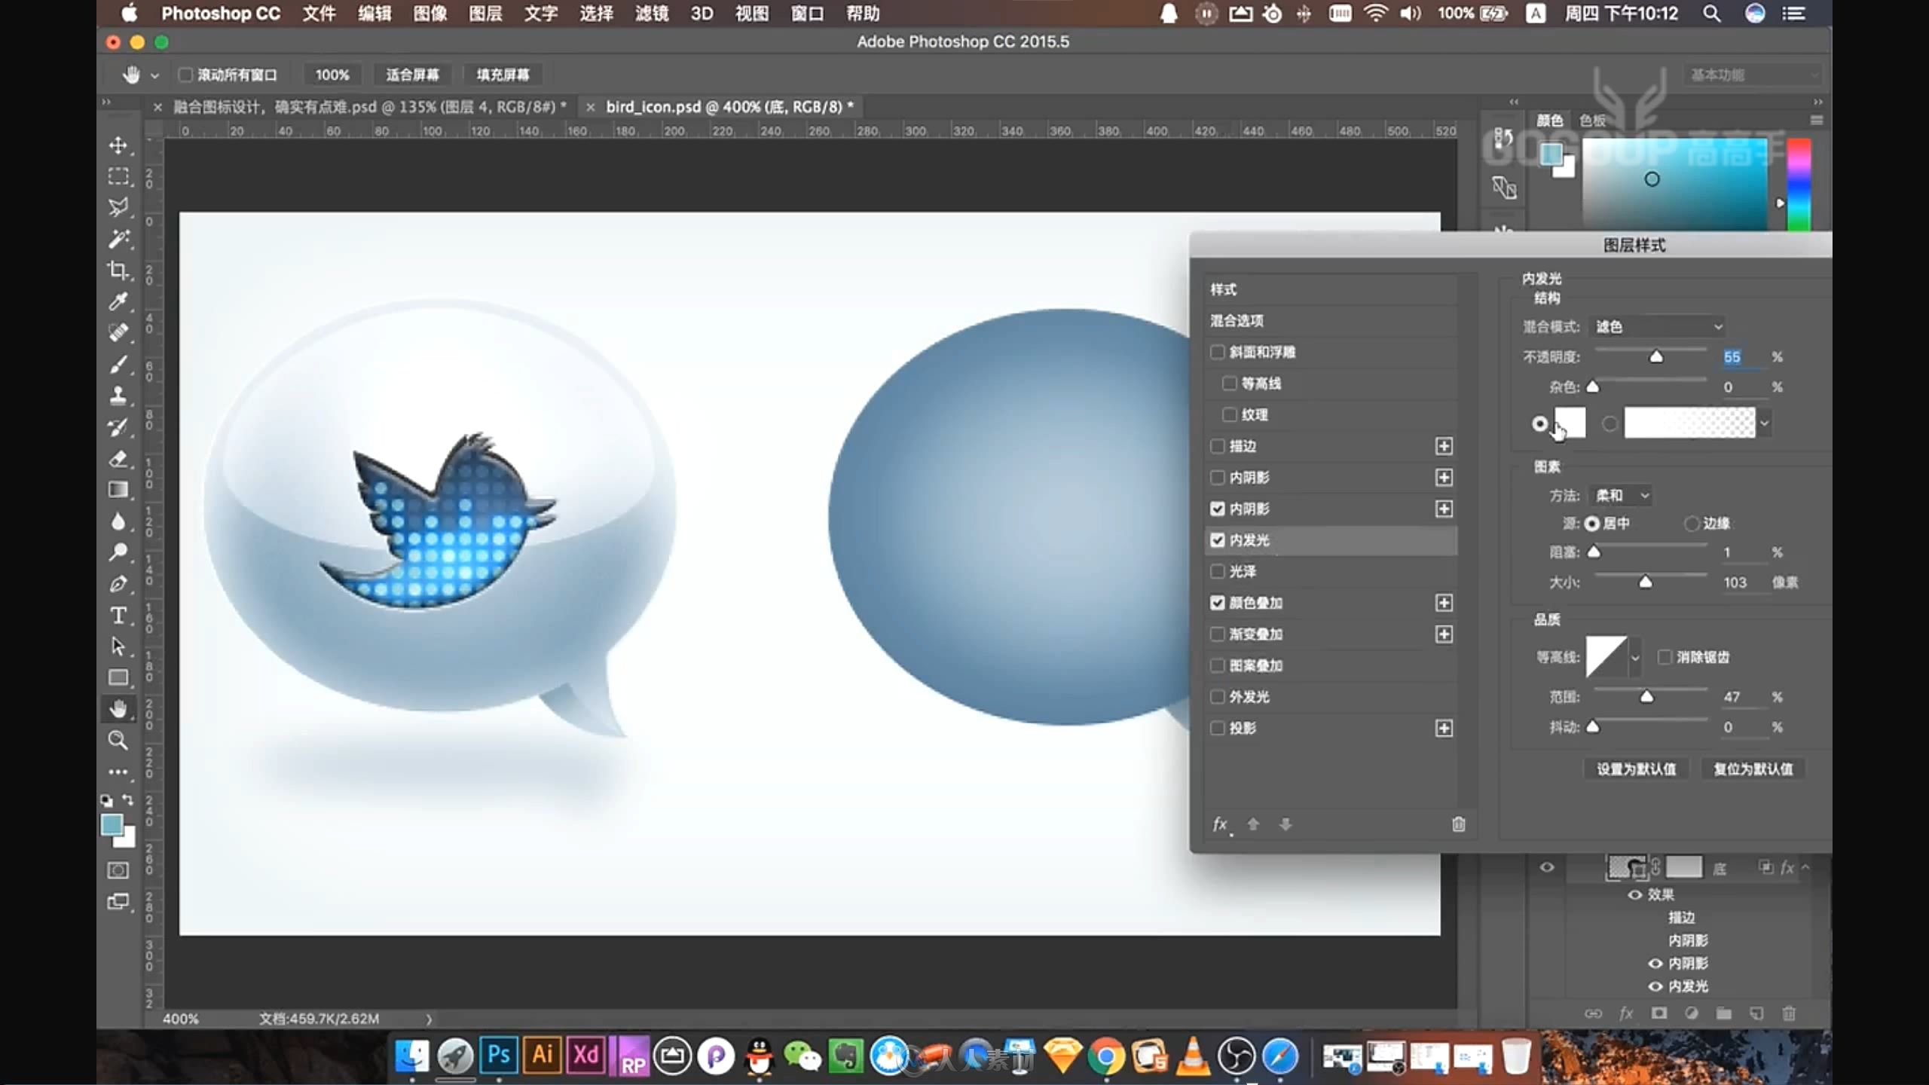Drag the 不透明度 slider in 内发光
1929x1085 pixels.
pyautogui.click(x=1656, y=356)
